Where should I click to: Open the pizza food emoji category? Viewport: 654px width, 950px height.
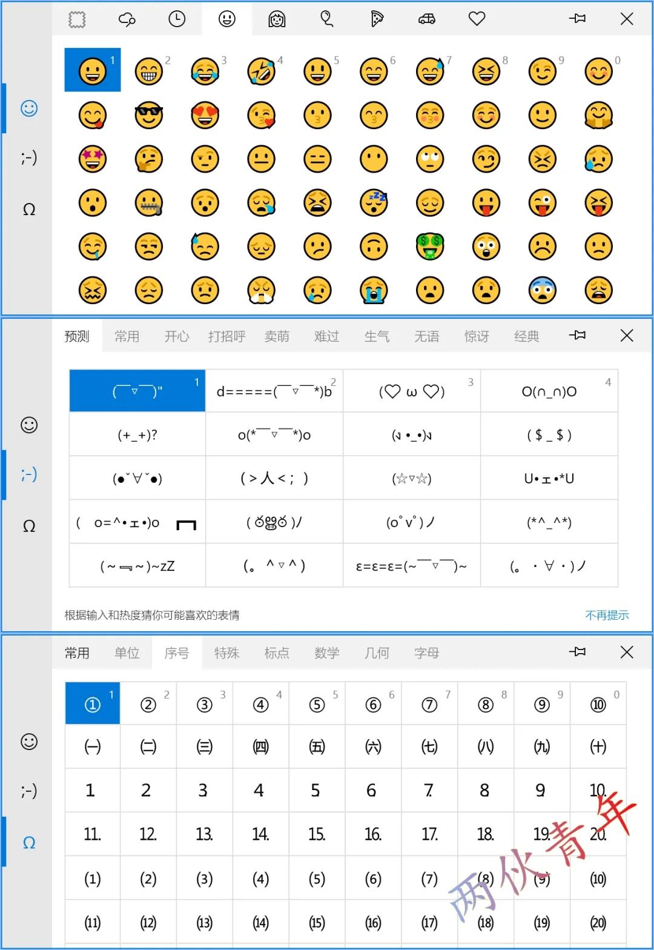pyautogui.click(x=377, y=19)
